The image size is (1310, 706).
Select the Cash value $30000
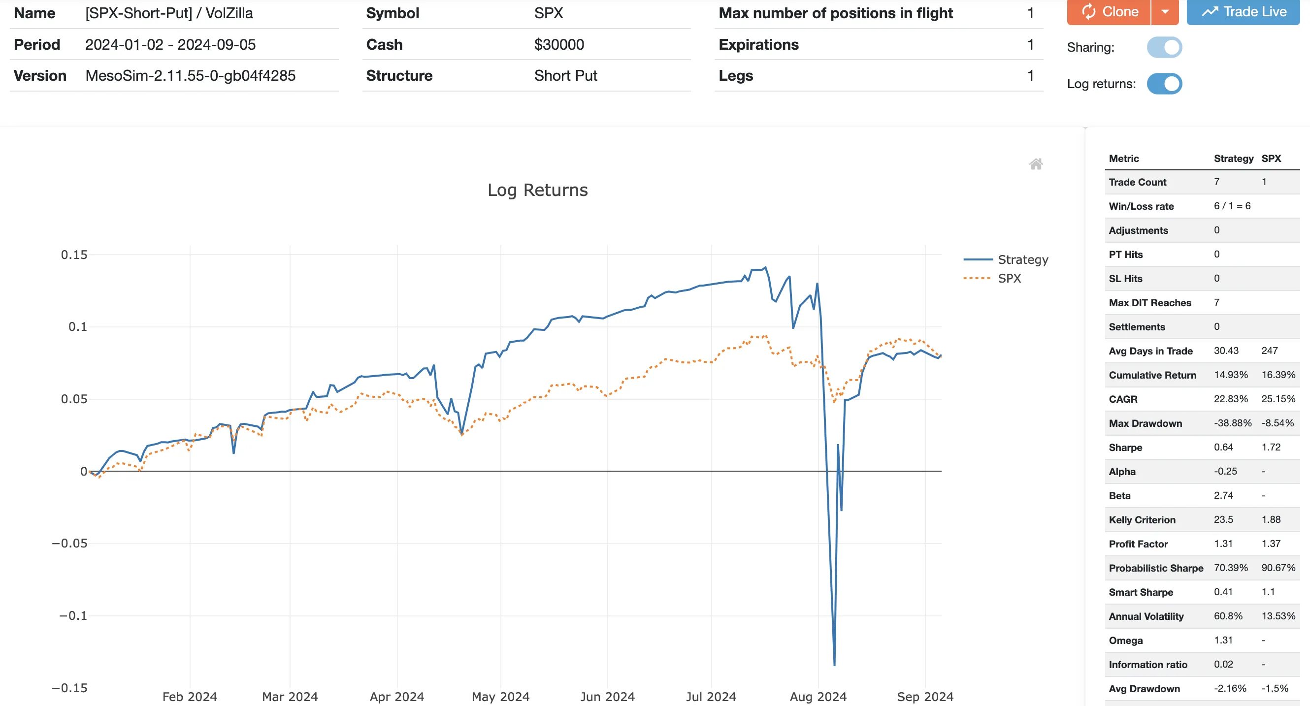pos(558,44)
